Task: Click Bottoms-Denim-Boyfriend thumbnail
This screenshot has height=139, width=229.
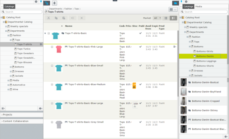Action: (x=184, y=92)
